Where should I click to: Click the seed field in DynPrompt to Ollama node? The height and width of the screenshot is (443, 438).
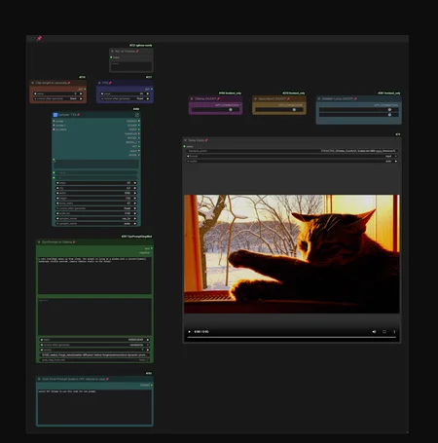pyautogui.click(x=94, y=340)
